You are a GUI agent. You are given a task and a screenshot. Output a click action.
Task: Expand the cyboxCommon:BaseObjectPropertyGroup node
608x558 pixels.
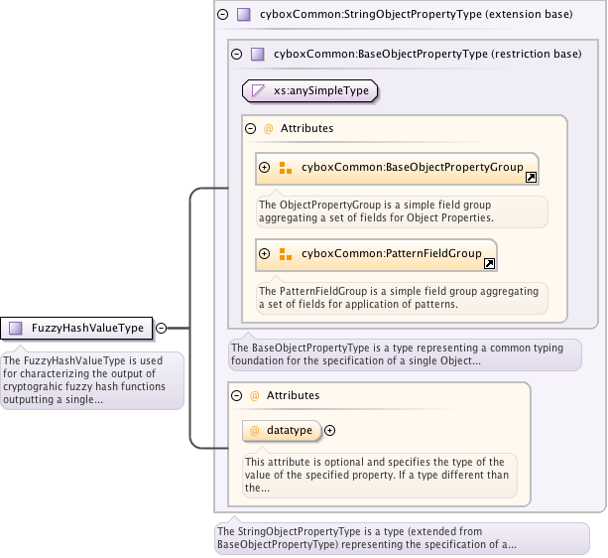click(265, 168)
